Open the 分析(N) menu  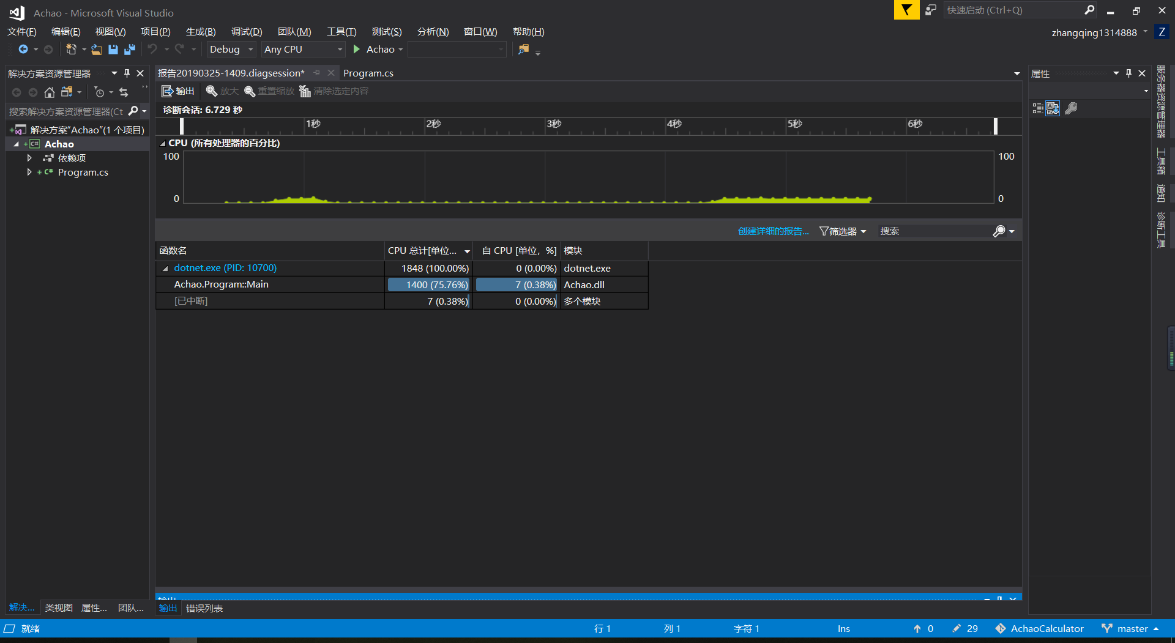tap(433, 32)
